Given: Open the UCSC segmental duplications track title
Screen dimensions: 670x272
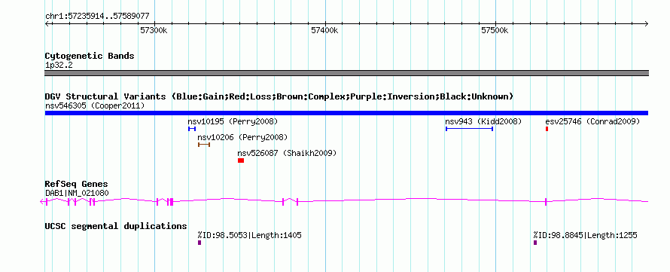Looking at the screenshot, I should (116, 226).
